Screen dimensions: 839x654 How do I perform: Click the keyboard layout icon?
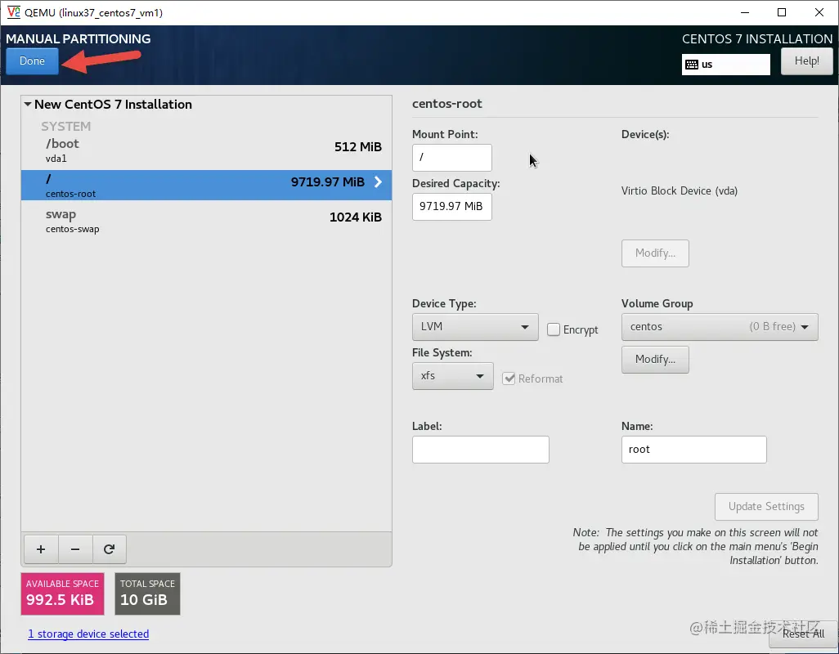click(x=691, y=65)
